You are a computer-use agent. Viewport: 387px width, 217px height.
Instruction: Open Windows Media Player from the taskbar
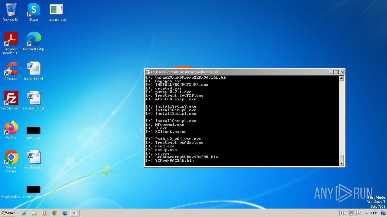click(x=44, y=213)
